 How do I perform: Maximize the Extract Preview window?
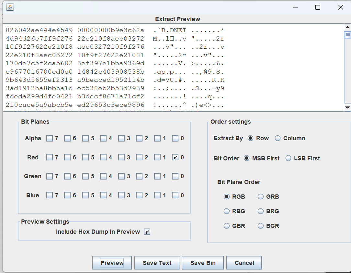[x=318, y=7]
